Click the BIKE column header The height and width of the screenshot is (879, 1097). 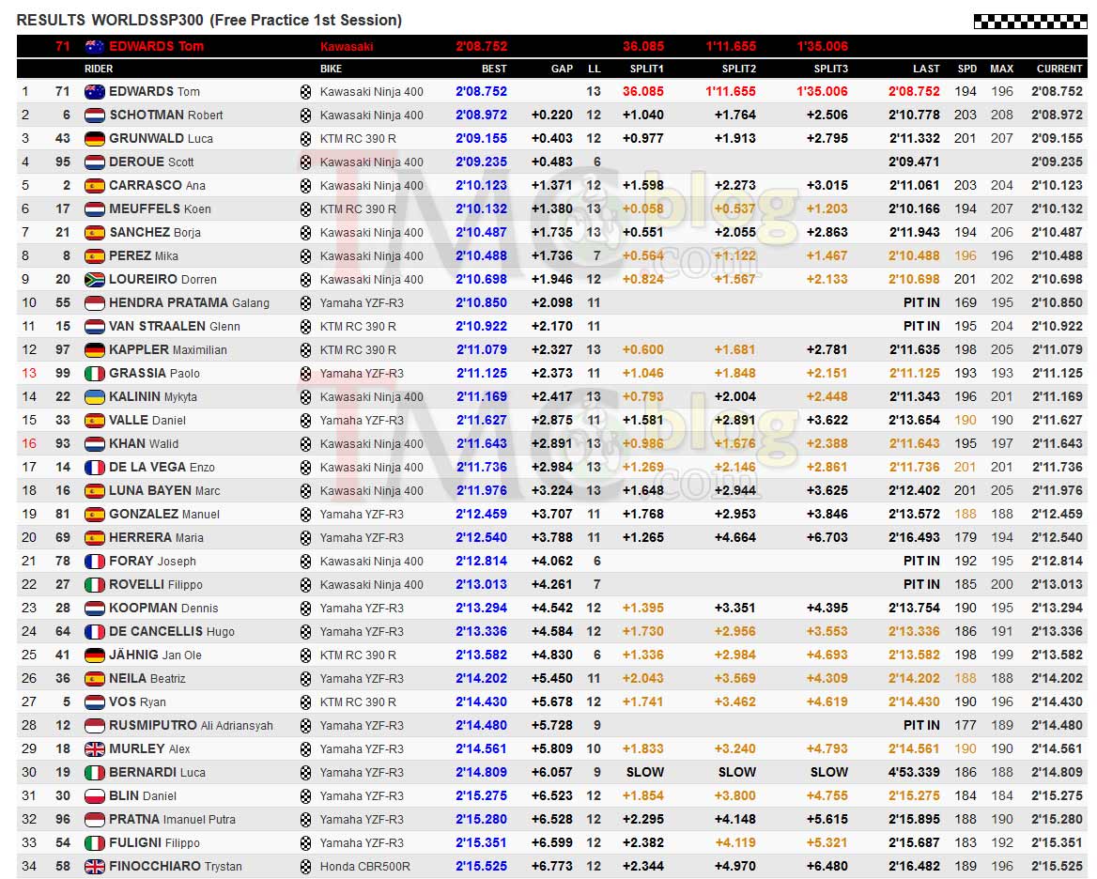click(x=331, y=69)
